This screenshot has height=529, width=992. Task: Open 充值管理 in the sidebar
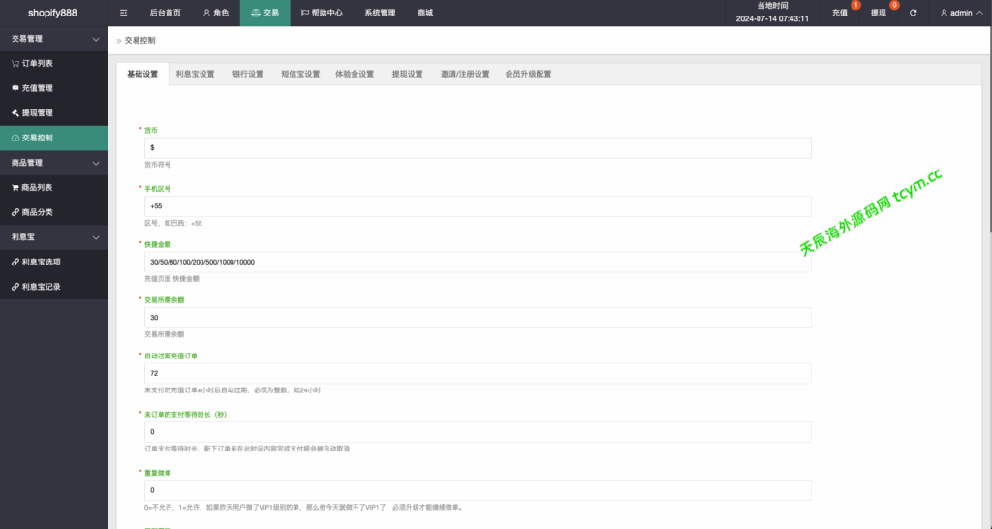[x=54, y=88]
